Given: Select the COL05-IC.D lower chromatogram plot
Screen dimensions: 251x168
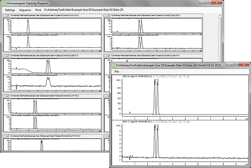Looking at the screenshot, I should 52,83.
